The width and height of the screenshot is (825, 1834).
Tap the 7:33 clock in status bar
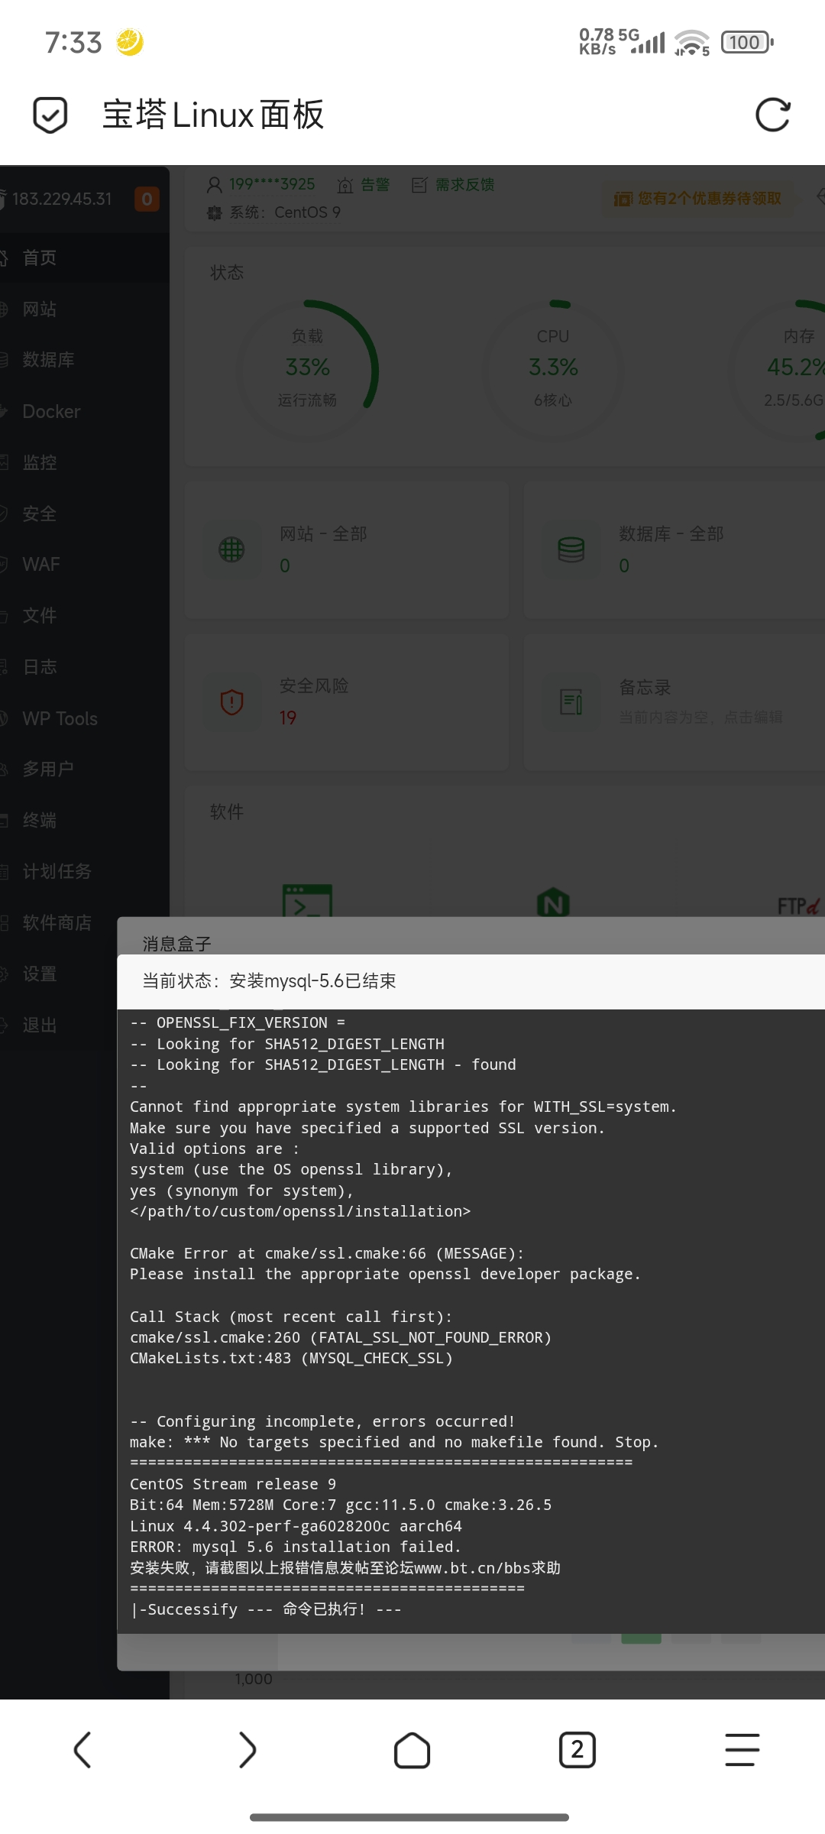[x=73, y=43]
